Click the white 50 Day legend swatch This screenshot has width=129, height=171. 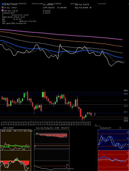(3, 8)
